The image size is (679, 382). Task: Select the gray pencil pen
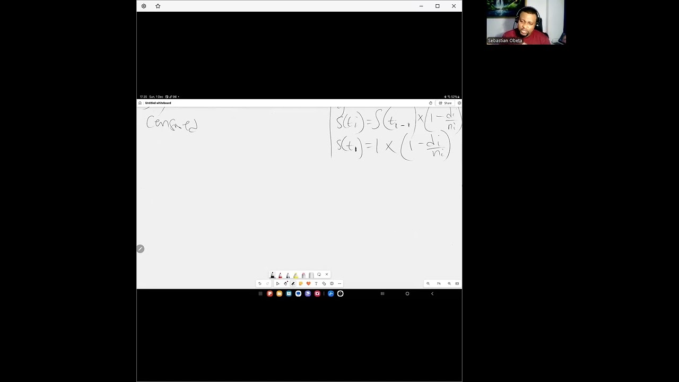pos(288,275)
